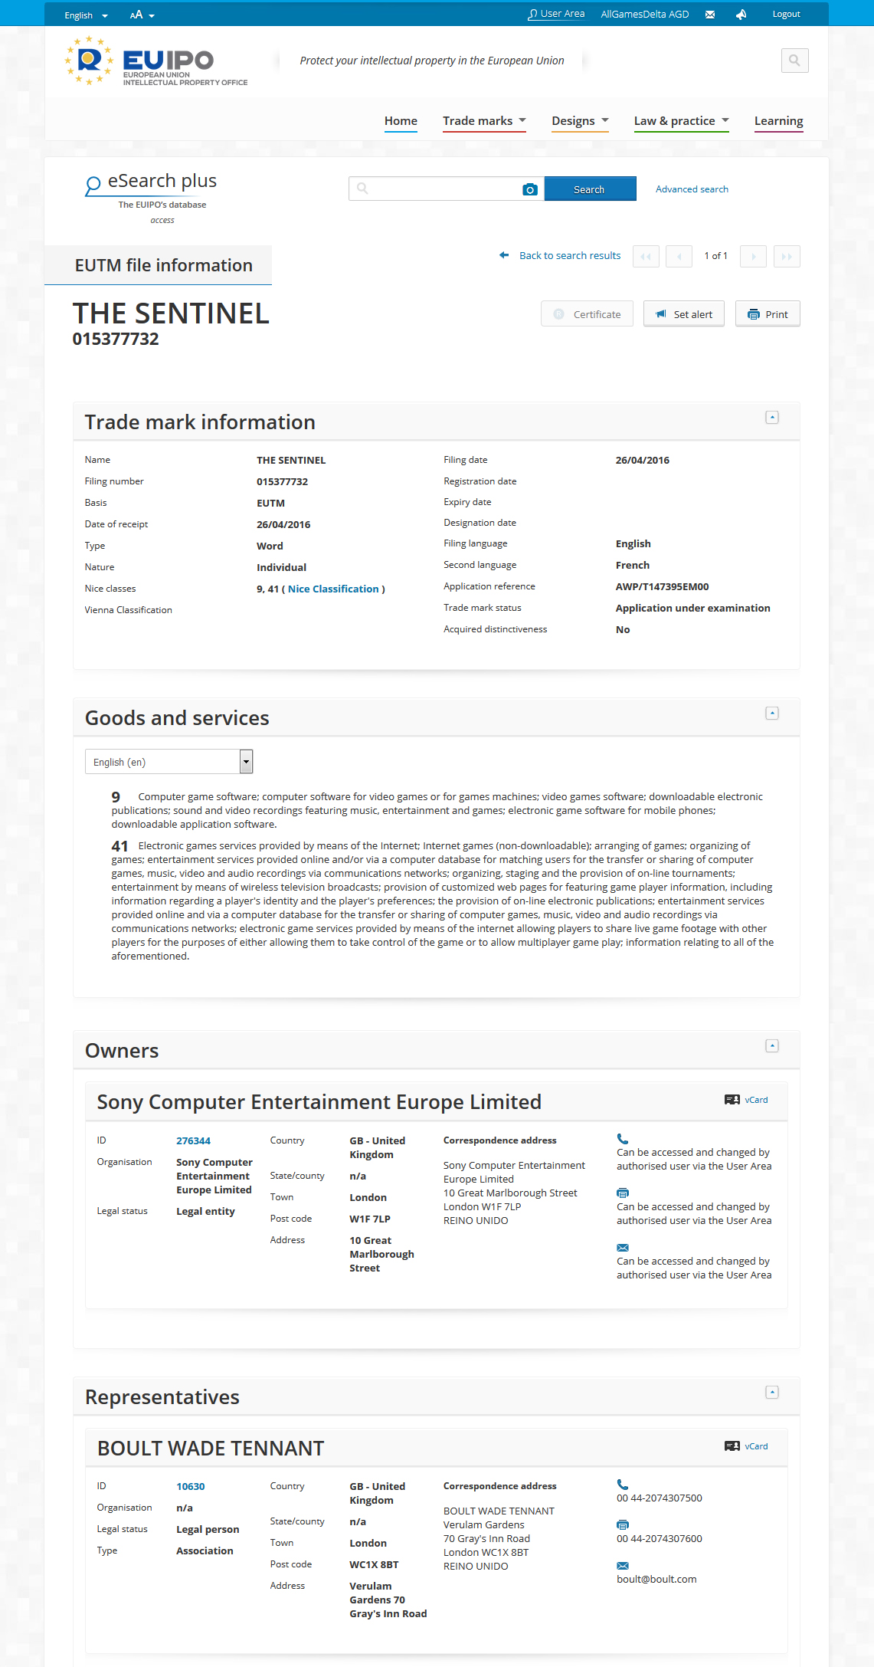Expand the Designs menu
Screen dimensions: 874x1667
[580, 121]
